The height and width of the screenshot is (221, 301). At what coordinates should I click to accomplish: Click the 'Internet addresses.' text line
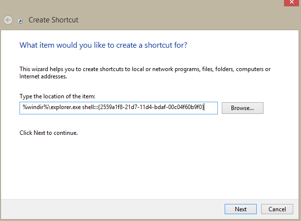[43, 76]
